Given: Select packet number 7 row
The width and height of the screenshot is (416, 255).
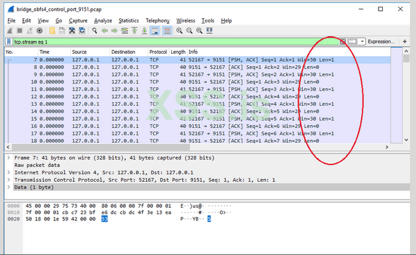Looking at the screenshot, I should pyautogui.click(x=198, y=60).
